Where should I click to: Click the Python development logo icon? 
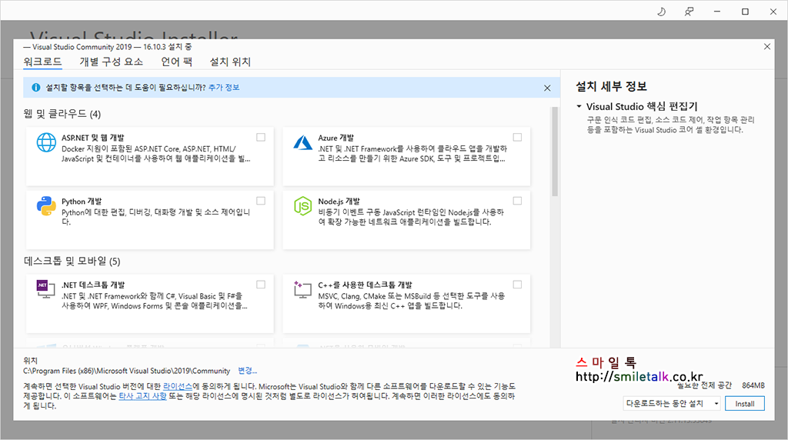point(46,206)
